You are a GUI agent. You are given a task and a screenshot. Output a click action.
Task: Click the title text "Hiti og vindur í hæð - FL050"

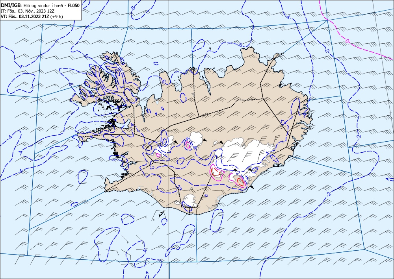(x=52, y=6)
